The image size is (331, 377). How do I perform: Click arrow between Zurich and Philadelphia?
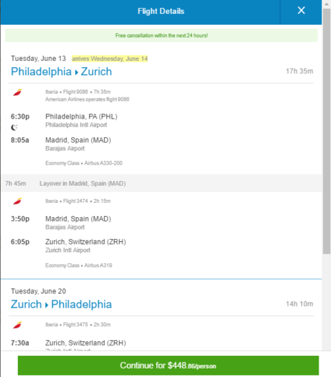[x=47, y=305]
